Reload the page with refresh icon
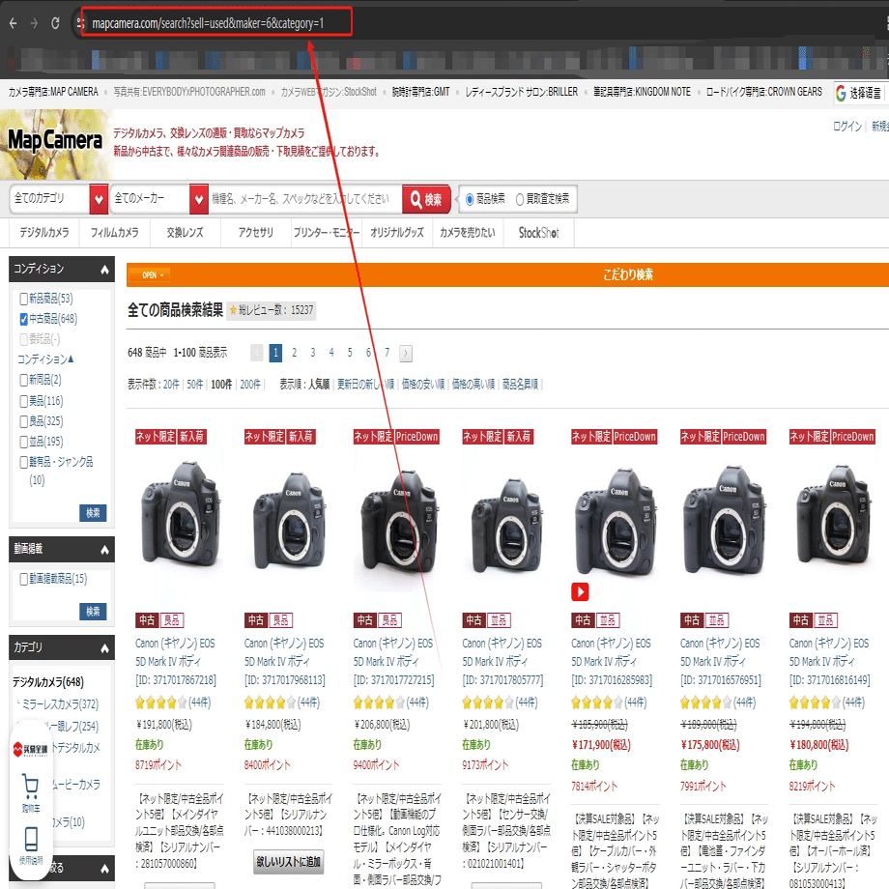 (55, 23)
